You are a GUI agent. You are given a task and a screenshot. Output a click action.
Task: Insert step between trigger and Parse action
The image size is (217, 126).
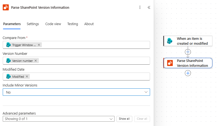click(x=188, y=52)
